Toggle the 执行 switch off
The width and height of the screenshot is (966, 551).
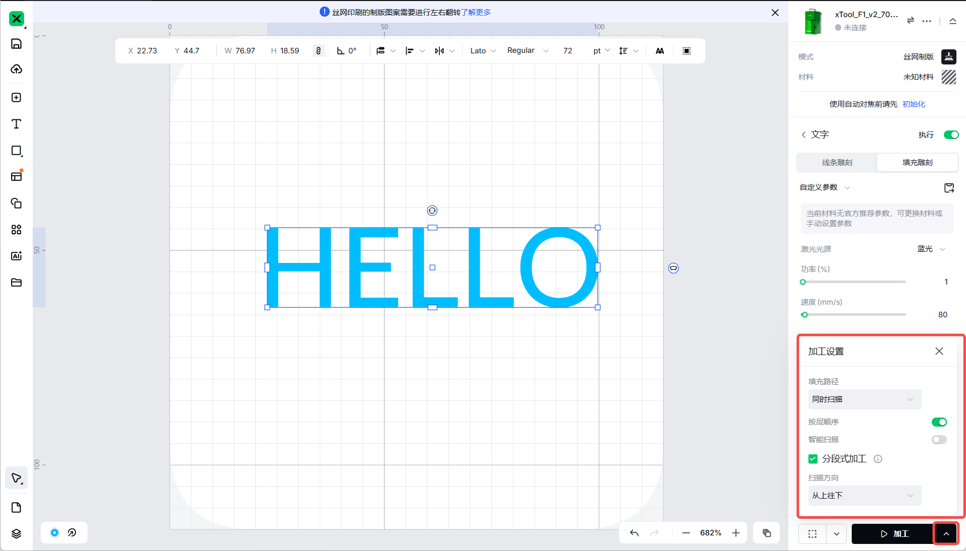click(951, 134)
